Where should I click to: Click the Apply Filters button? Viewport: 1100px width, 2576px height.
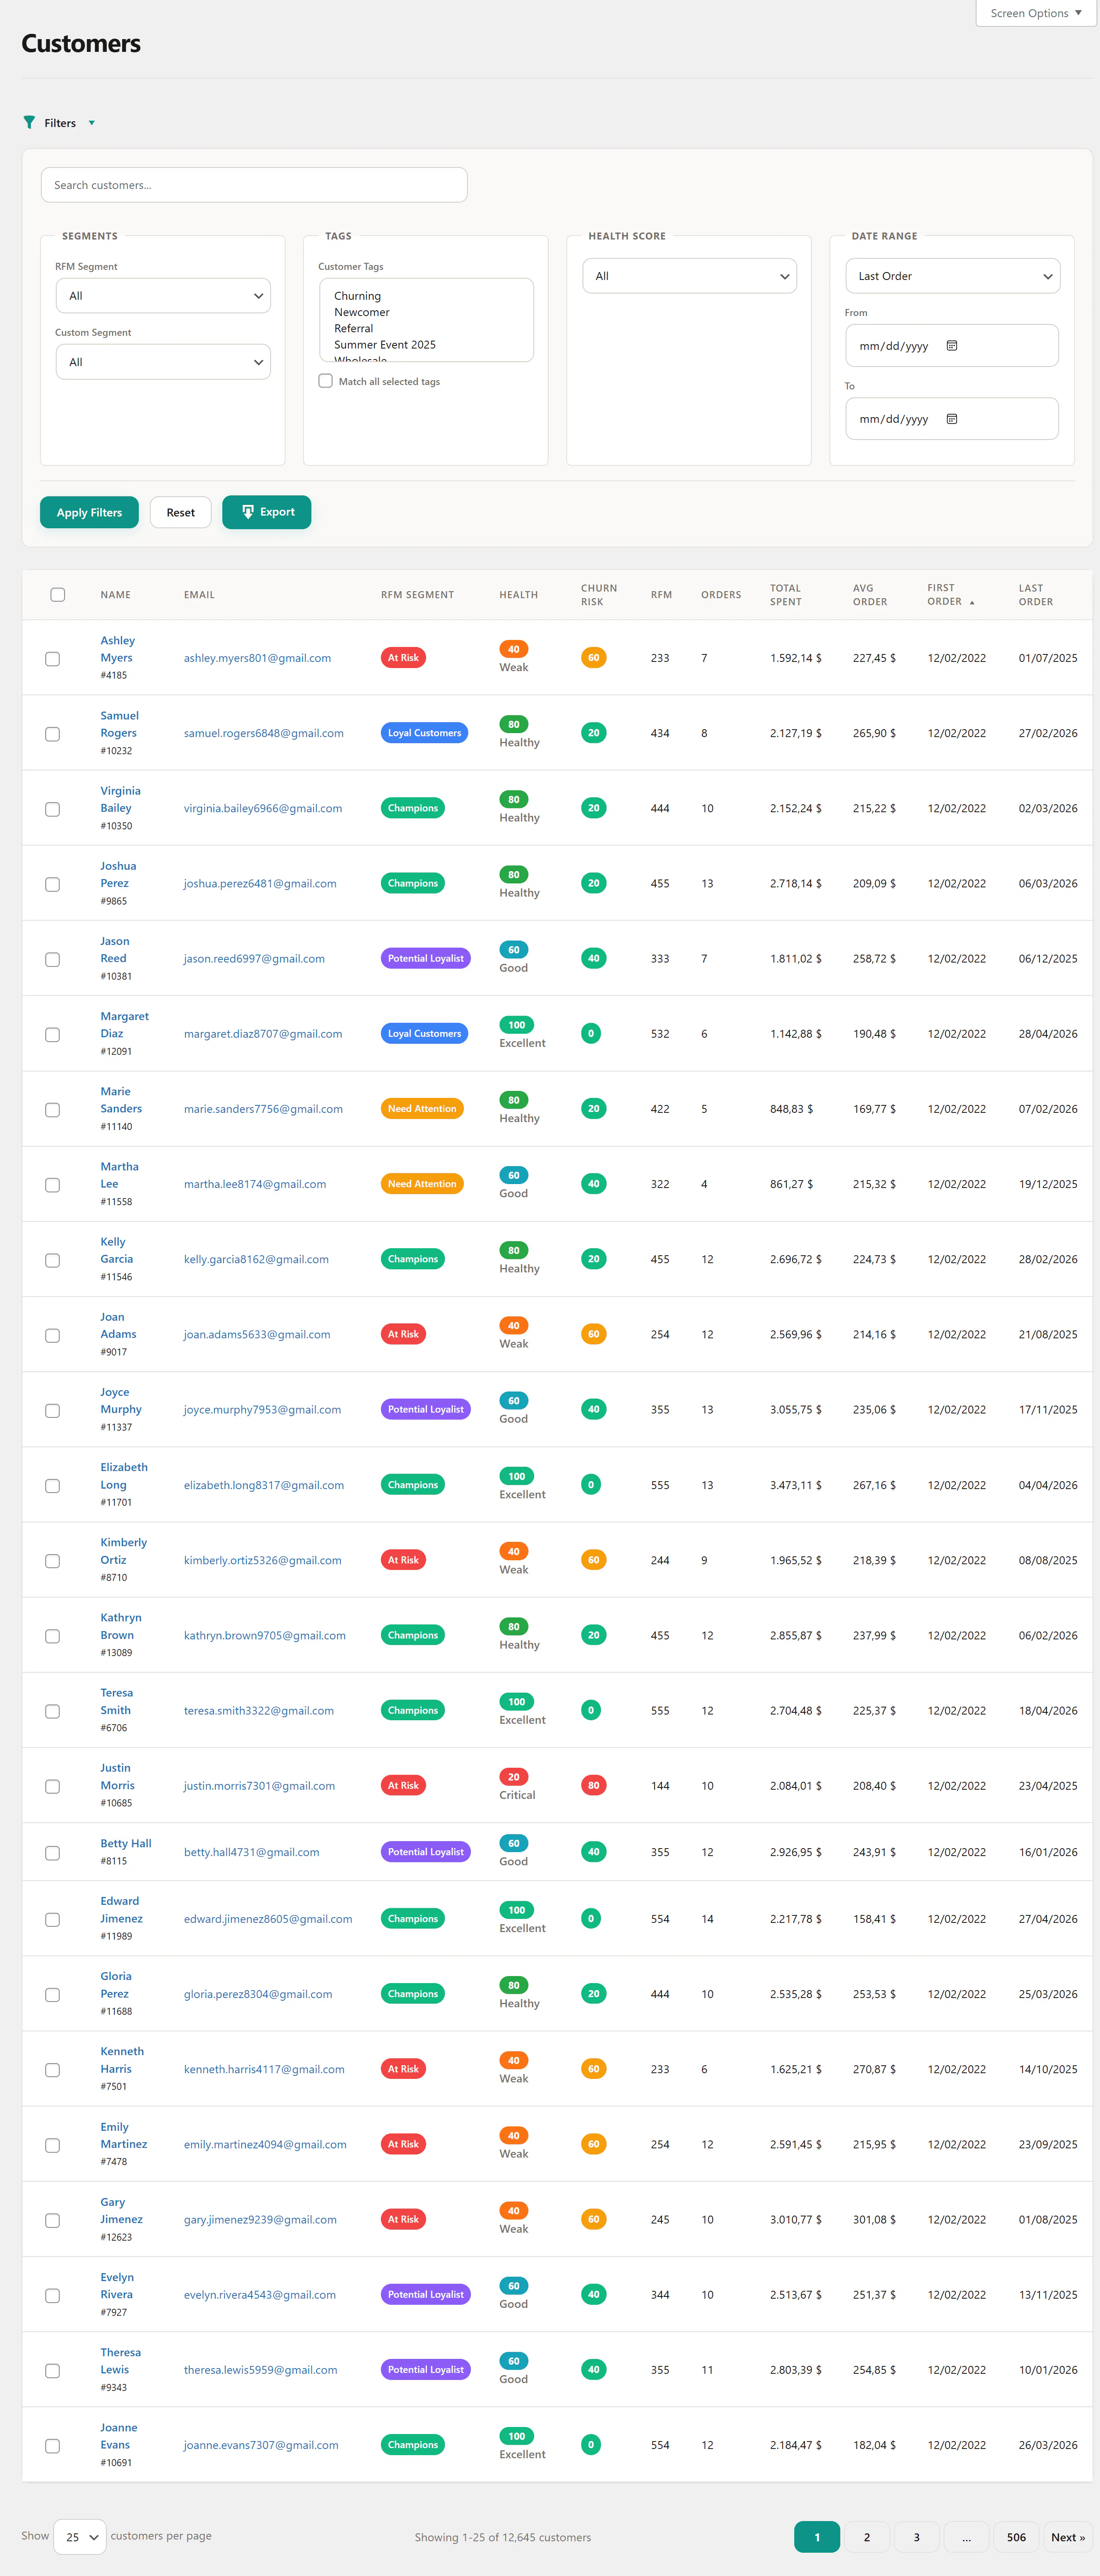click(x=89, y=512)
